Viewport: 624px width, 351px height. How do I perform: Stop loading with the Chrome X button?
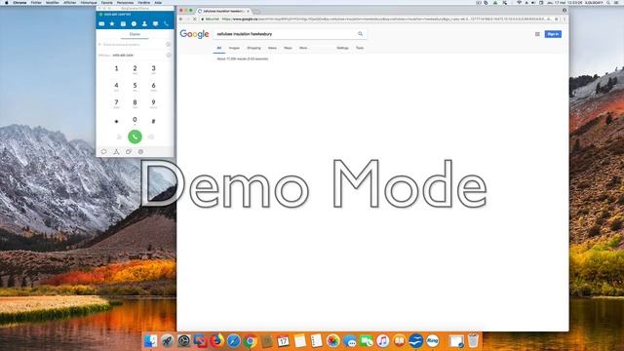point(195,19)
